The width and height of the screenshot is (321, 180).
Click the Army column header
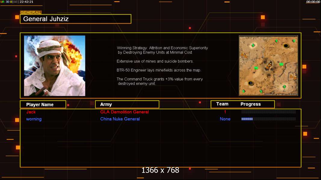point(127,104)
